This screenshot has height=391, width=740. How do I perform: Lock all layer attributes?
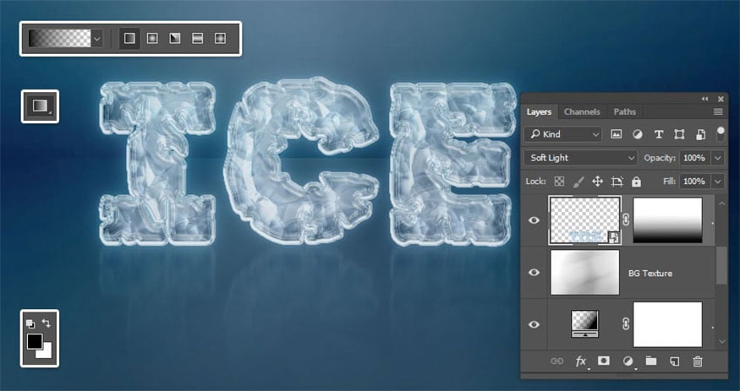(636, 182)
